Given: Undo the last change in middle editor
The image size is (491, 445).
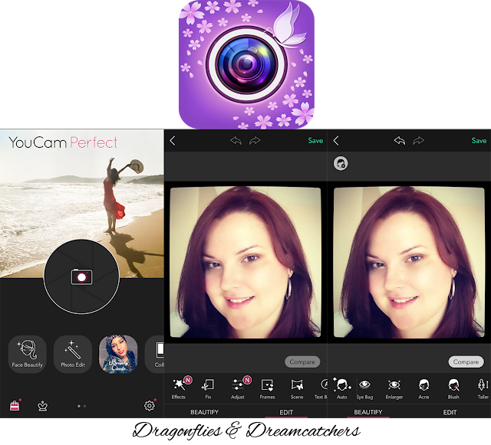Looking at the screenshot, I should [236, 141].
